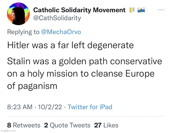Screen dimensions: 172x133
Task: Click the words 'of paganism' in the tweet
Action: coord(32,86)
